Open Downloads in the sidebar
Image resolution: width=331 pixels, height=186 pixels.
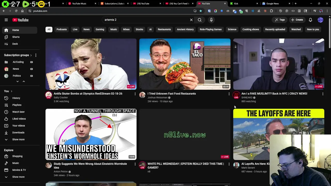click(x=20, y=133)
